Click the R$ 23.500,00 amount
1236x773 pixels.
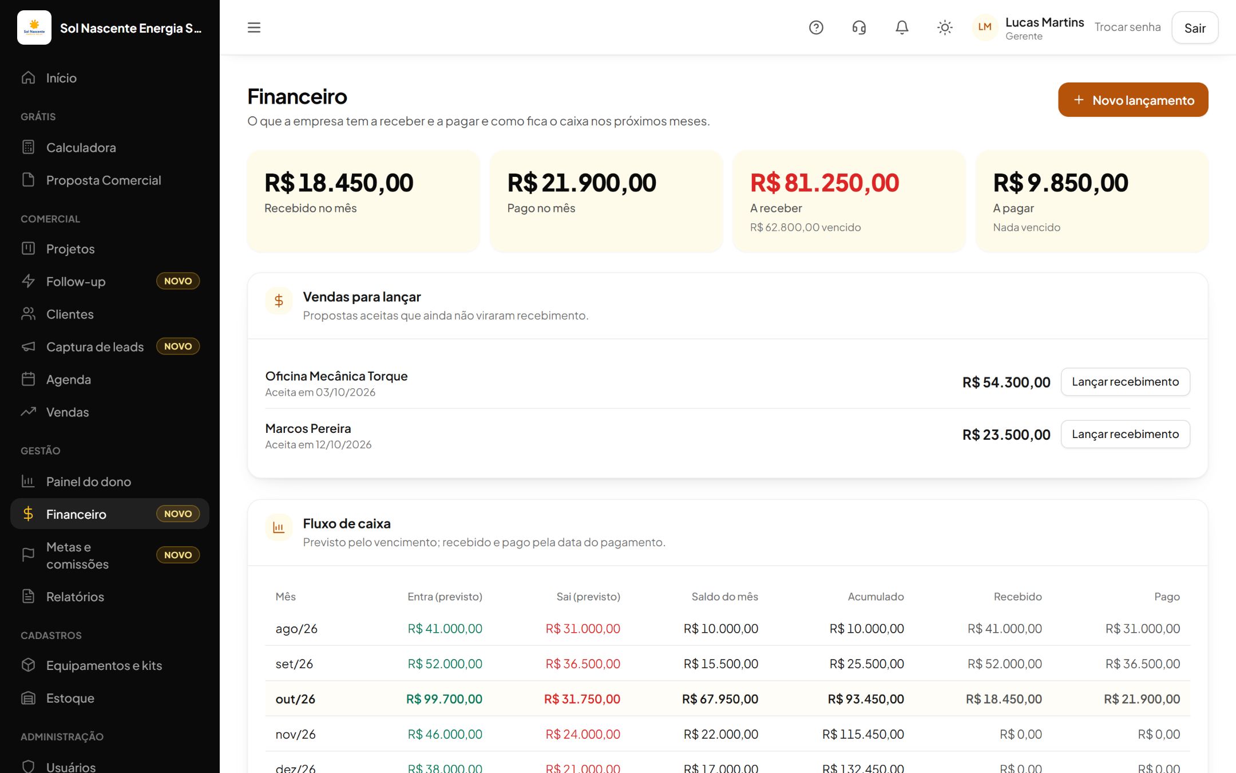(1006, 435)
